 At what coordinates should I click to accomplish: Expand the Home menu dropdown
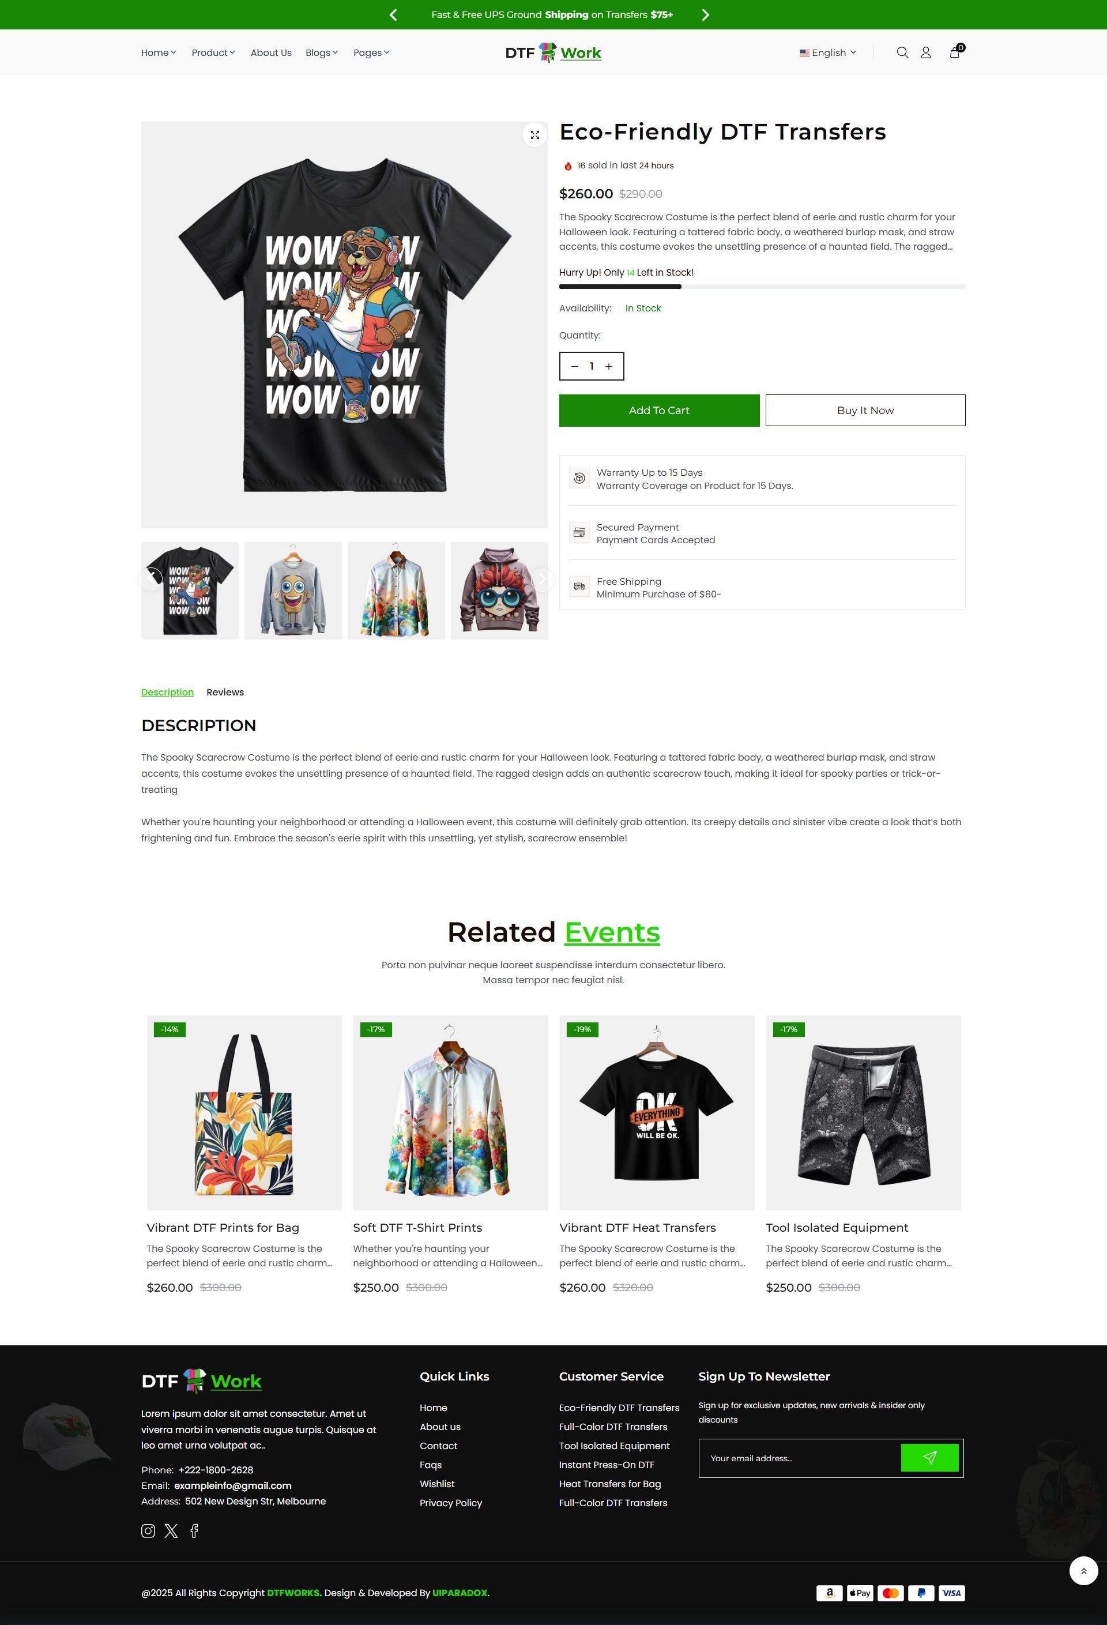[x=159, y=52]
